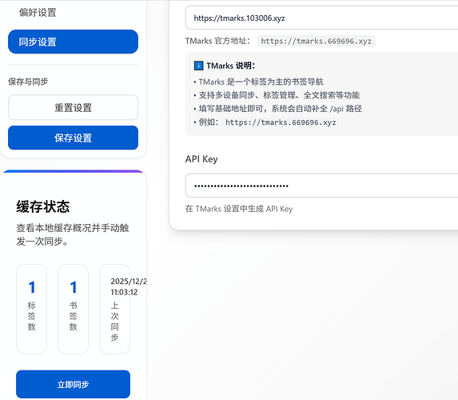Click the API Key label

(201, 159)
